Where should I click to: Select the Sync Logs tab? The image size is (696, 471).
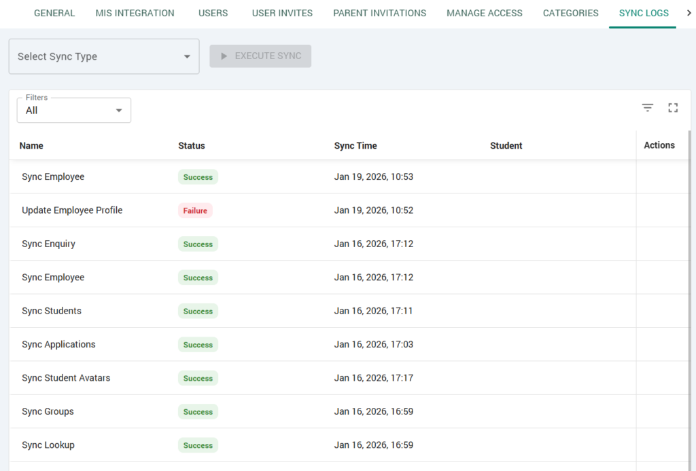click(x=643, y=13)
